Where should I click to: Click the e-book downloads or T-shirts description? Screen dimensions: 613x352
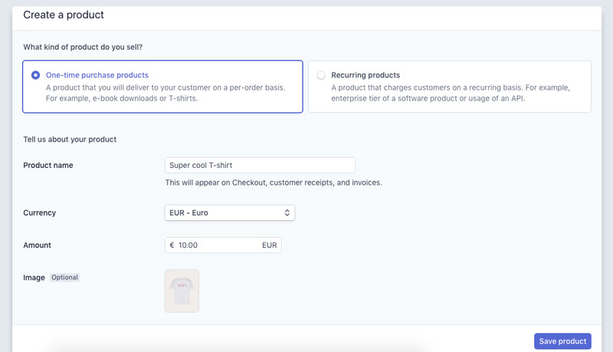166,93
